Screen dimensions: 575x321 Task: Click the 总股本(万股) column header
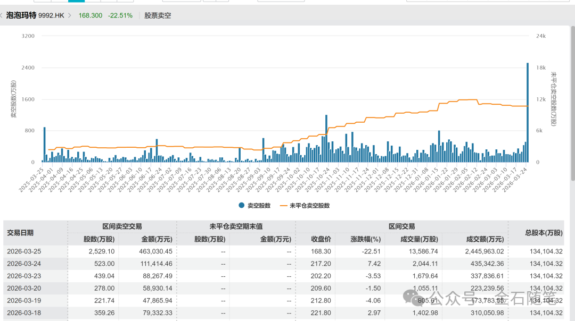tap(544, 233)
